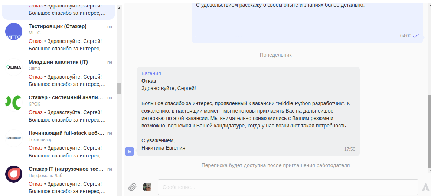The width and height of the screenshot is (431, 196).
Task: Click the red Отказ status under Olima
Action: tap(36, 77)
